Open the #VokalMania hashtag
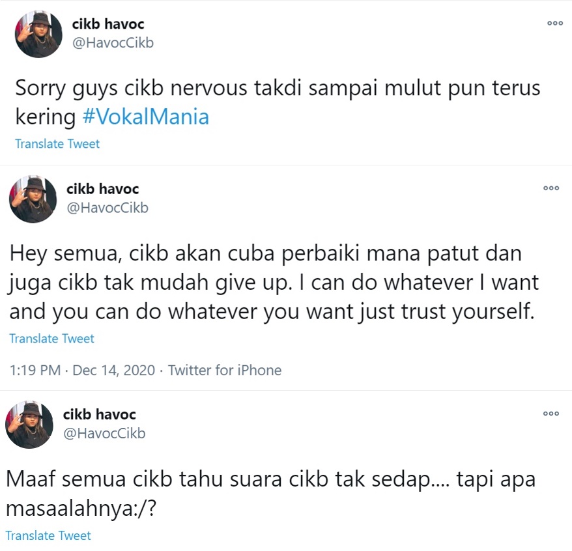This screenshot has width=572, height=551. 145,117
